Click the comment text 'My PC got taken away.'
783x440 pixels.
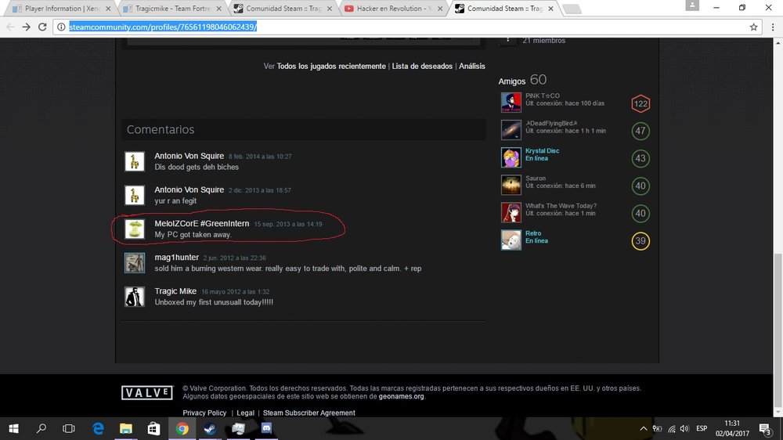click(x=193, y=235)
